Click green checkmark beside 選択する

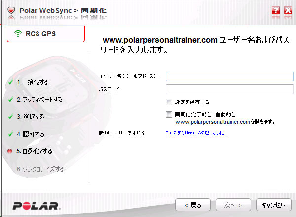click(x=10, y=116)
